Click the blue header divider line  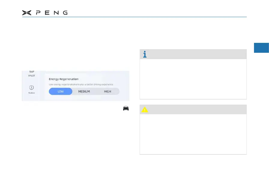134,17
